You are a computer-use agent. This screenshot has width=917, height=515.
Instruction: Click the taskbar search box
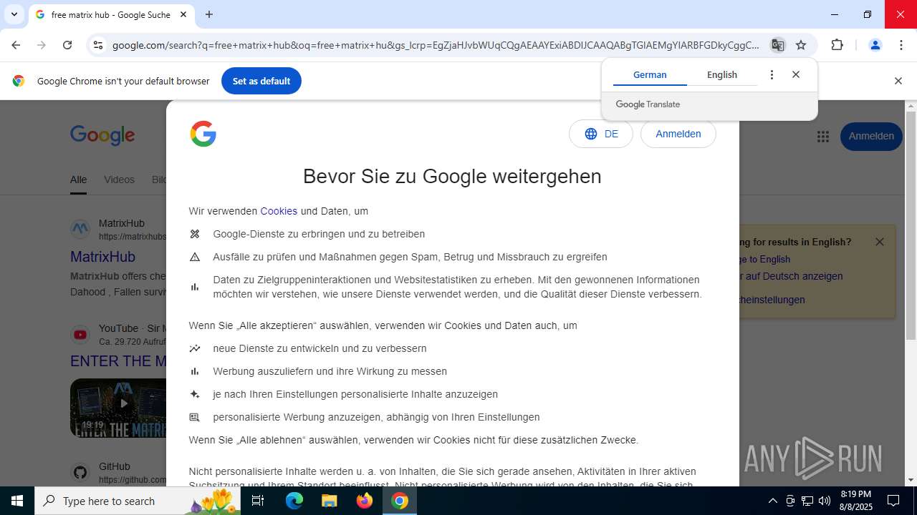click(x=138, y=501)
